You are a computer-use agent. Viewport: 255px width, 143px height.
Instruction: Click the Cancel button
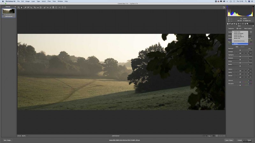pyautogui.click(x=240, y=140)
